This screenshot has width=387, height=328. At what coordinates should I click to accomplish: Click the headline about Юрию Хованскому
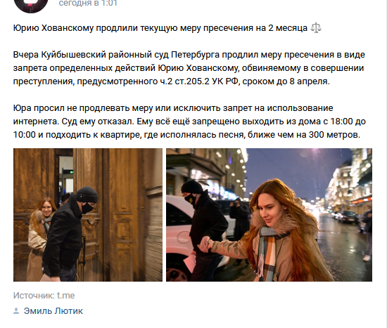pos(160,28)
